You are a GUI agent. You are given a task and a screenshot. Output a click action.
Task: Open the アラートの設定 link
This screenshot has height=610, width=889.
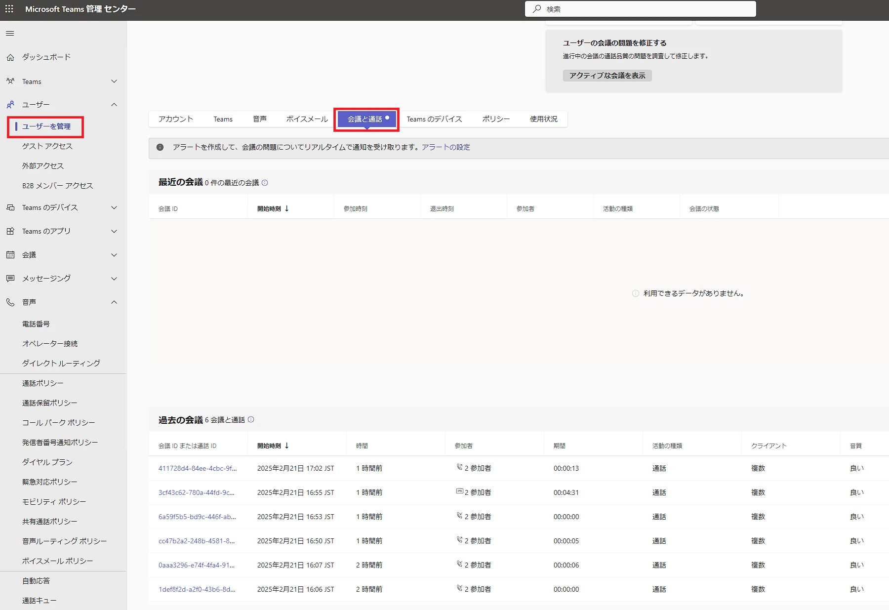coord(446,147)
